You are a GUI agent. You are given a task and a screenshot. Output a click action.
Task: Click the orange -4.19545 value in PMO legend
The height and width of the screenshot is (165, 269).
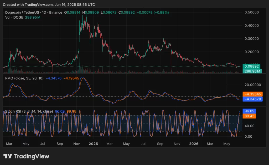[71, 78]
